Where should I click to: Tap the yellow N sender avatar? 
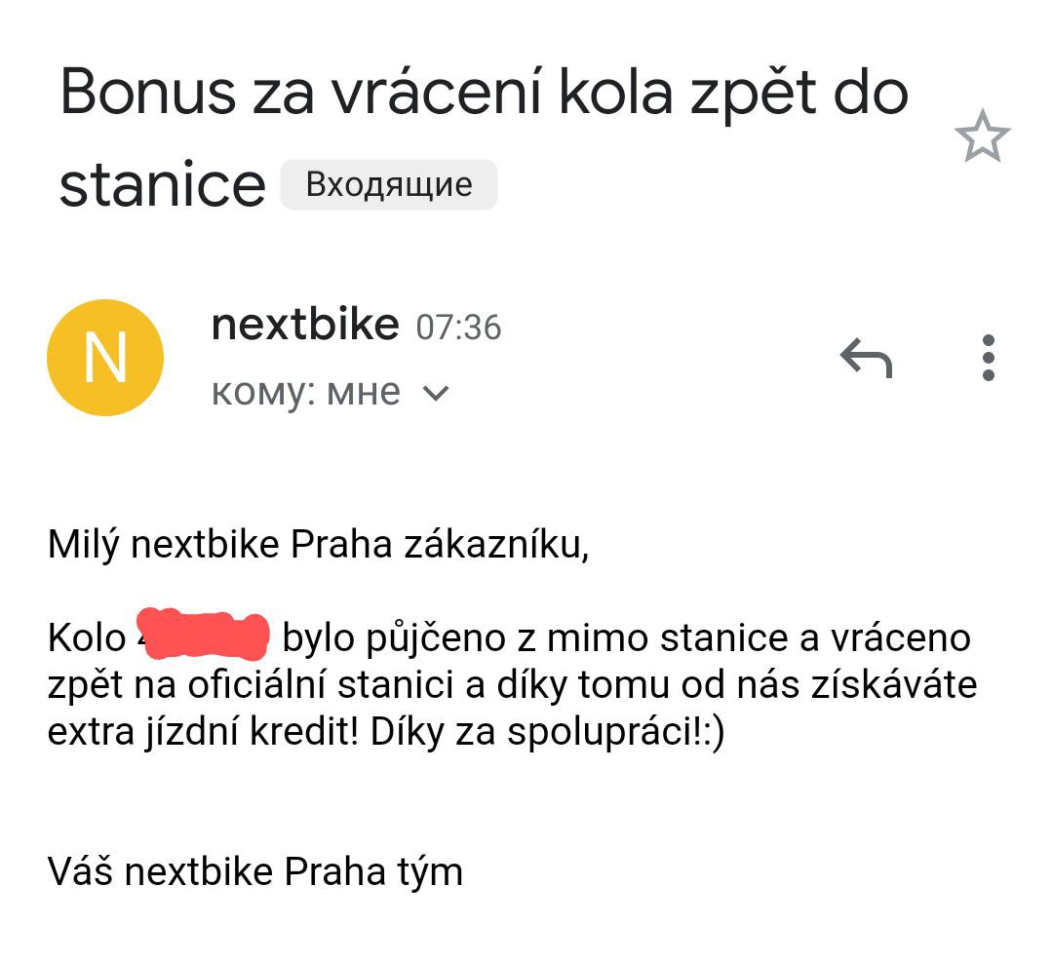pyautogui.click(x=105, y=358)
